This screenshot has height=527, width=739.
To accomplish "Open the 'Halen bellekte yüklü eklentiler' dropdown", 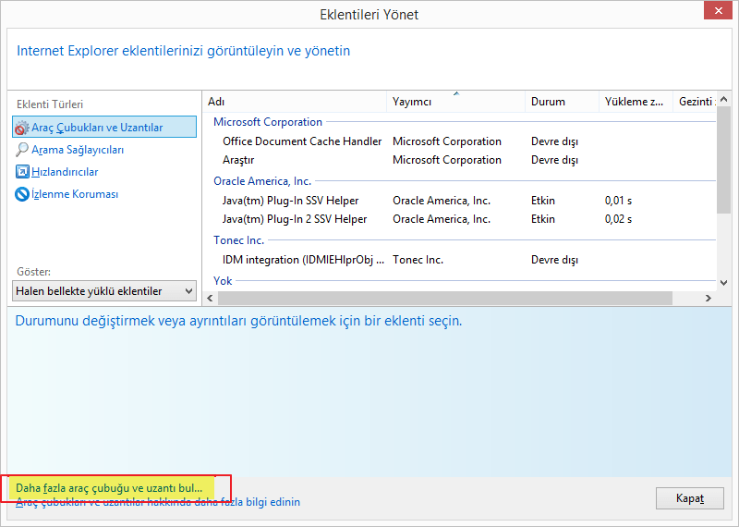I will point(104,291).
